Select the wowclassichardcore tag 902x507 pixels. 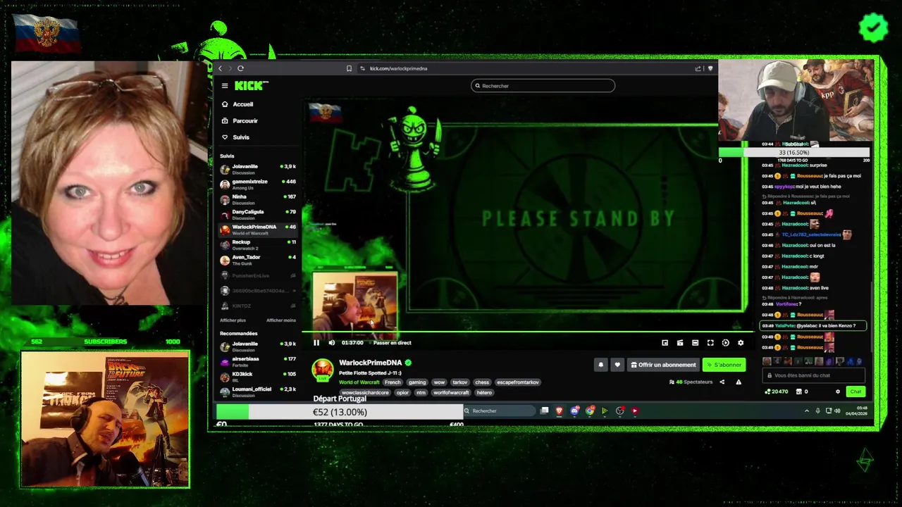365,393
